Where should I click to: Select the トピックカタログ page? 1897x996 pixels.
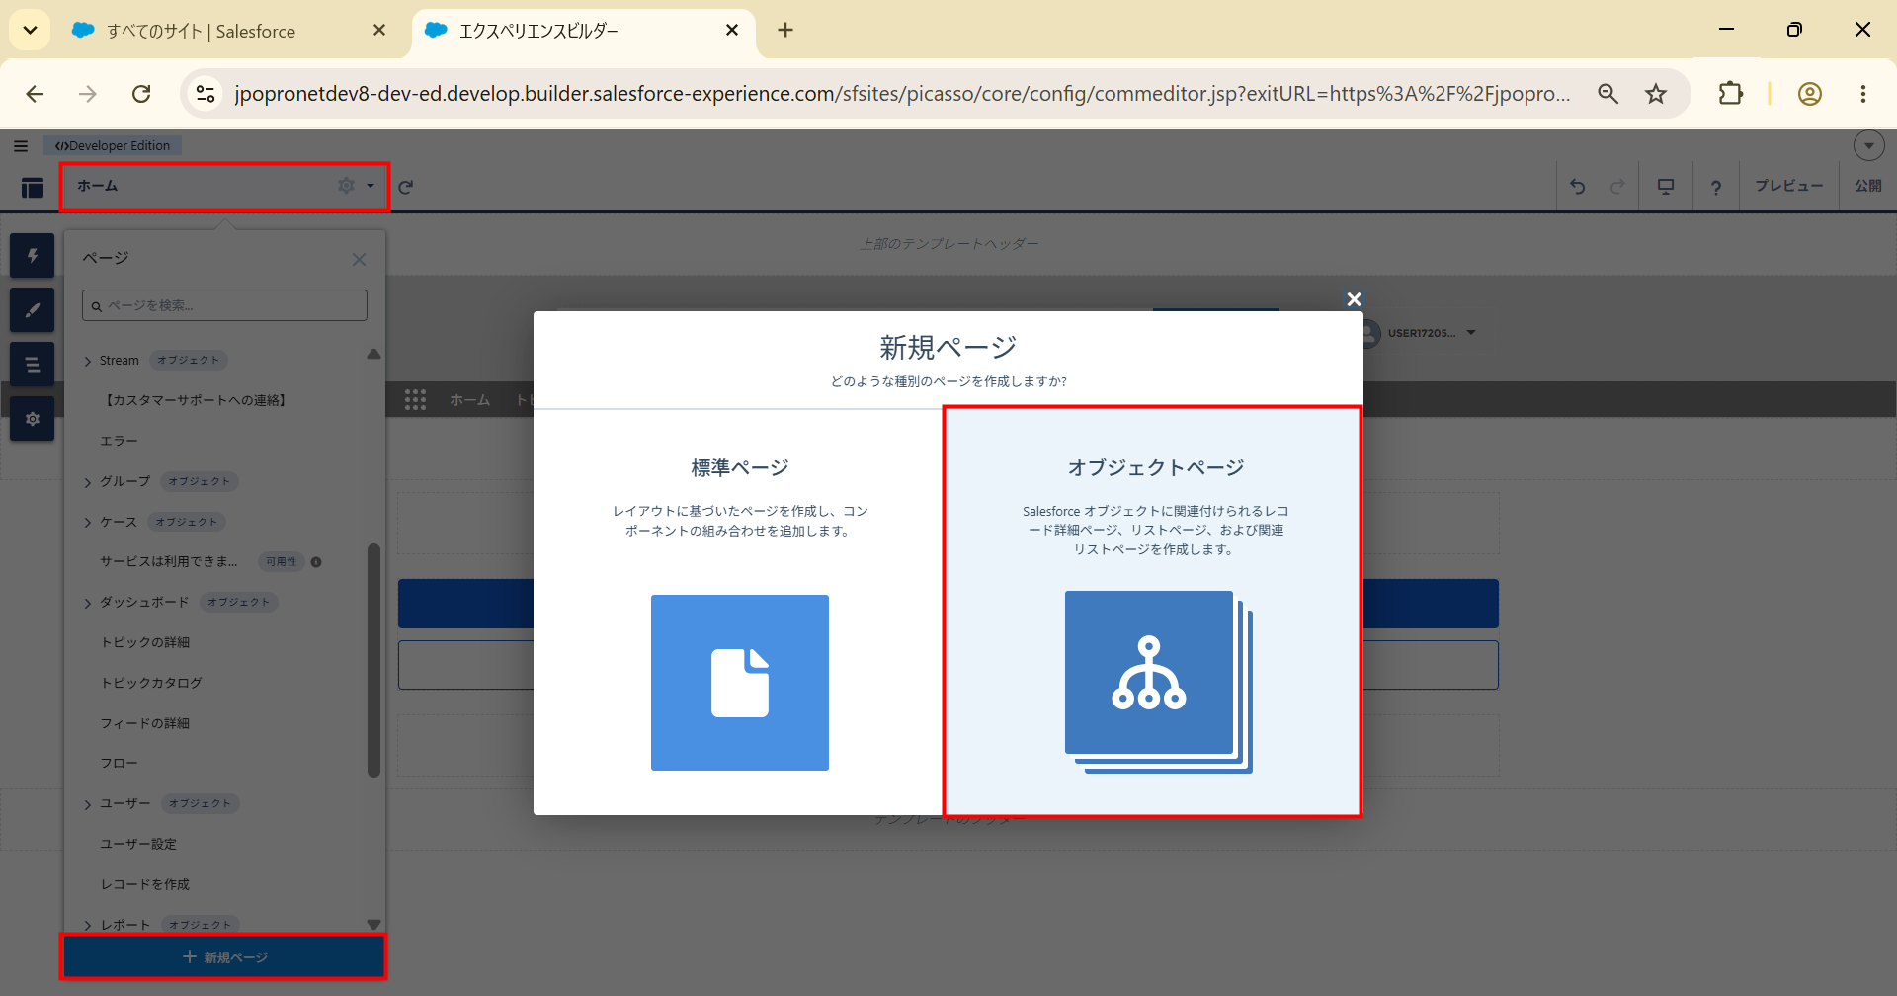(x=151, y=683)
